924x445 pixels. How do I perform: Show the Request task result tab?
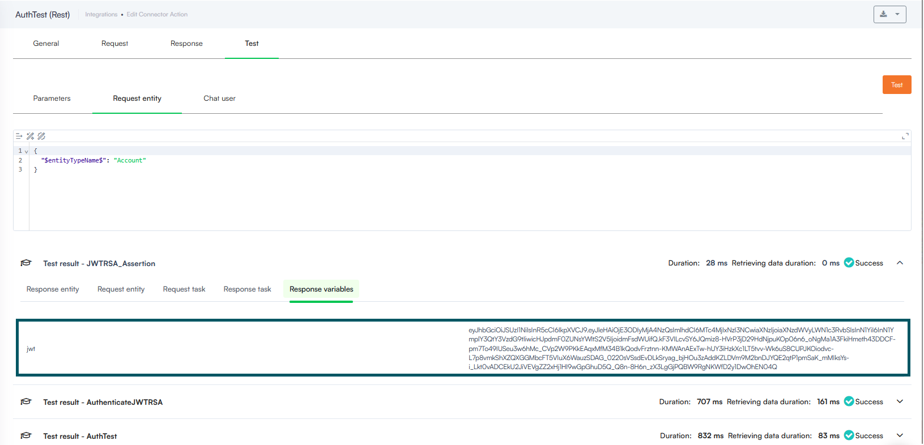tap(184, 289)
